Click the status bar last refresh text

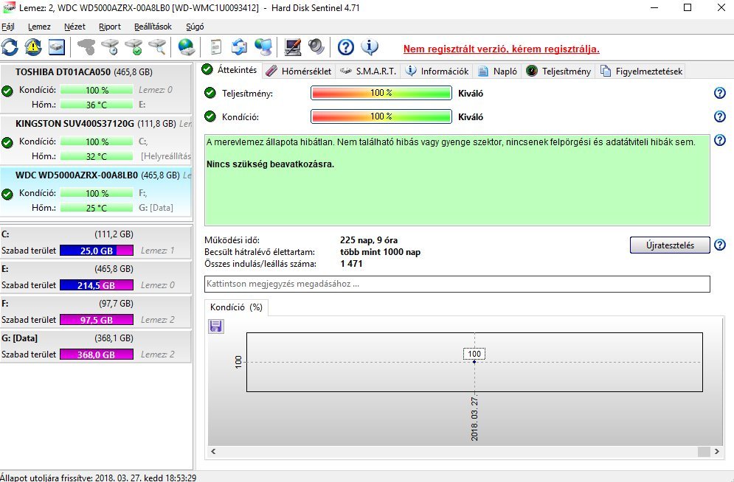[98, 478]
